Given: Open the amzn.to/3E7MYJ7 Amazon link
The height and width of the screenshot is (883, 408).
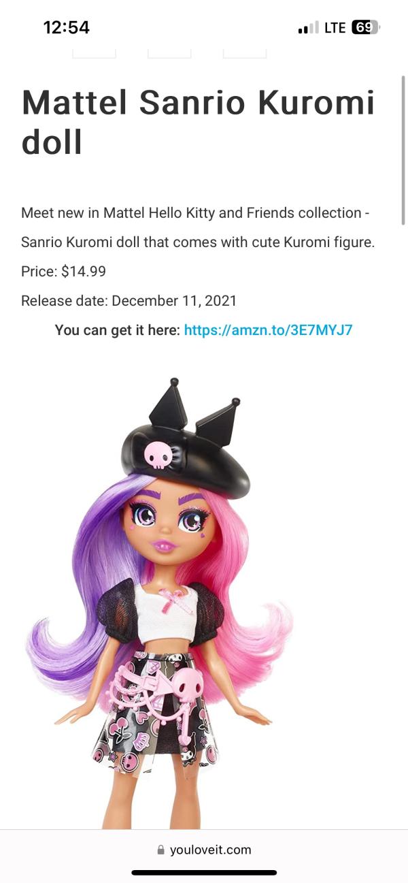Looking at the screenshot, I should 268,330.
